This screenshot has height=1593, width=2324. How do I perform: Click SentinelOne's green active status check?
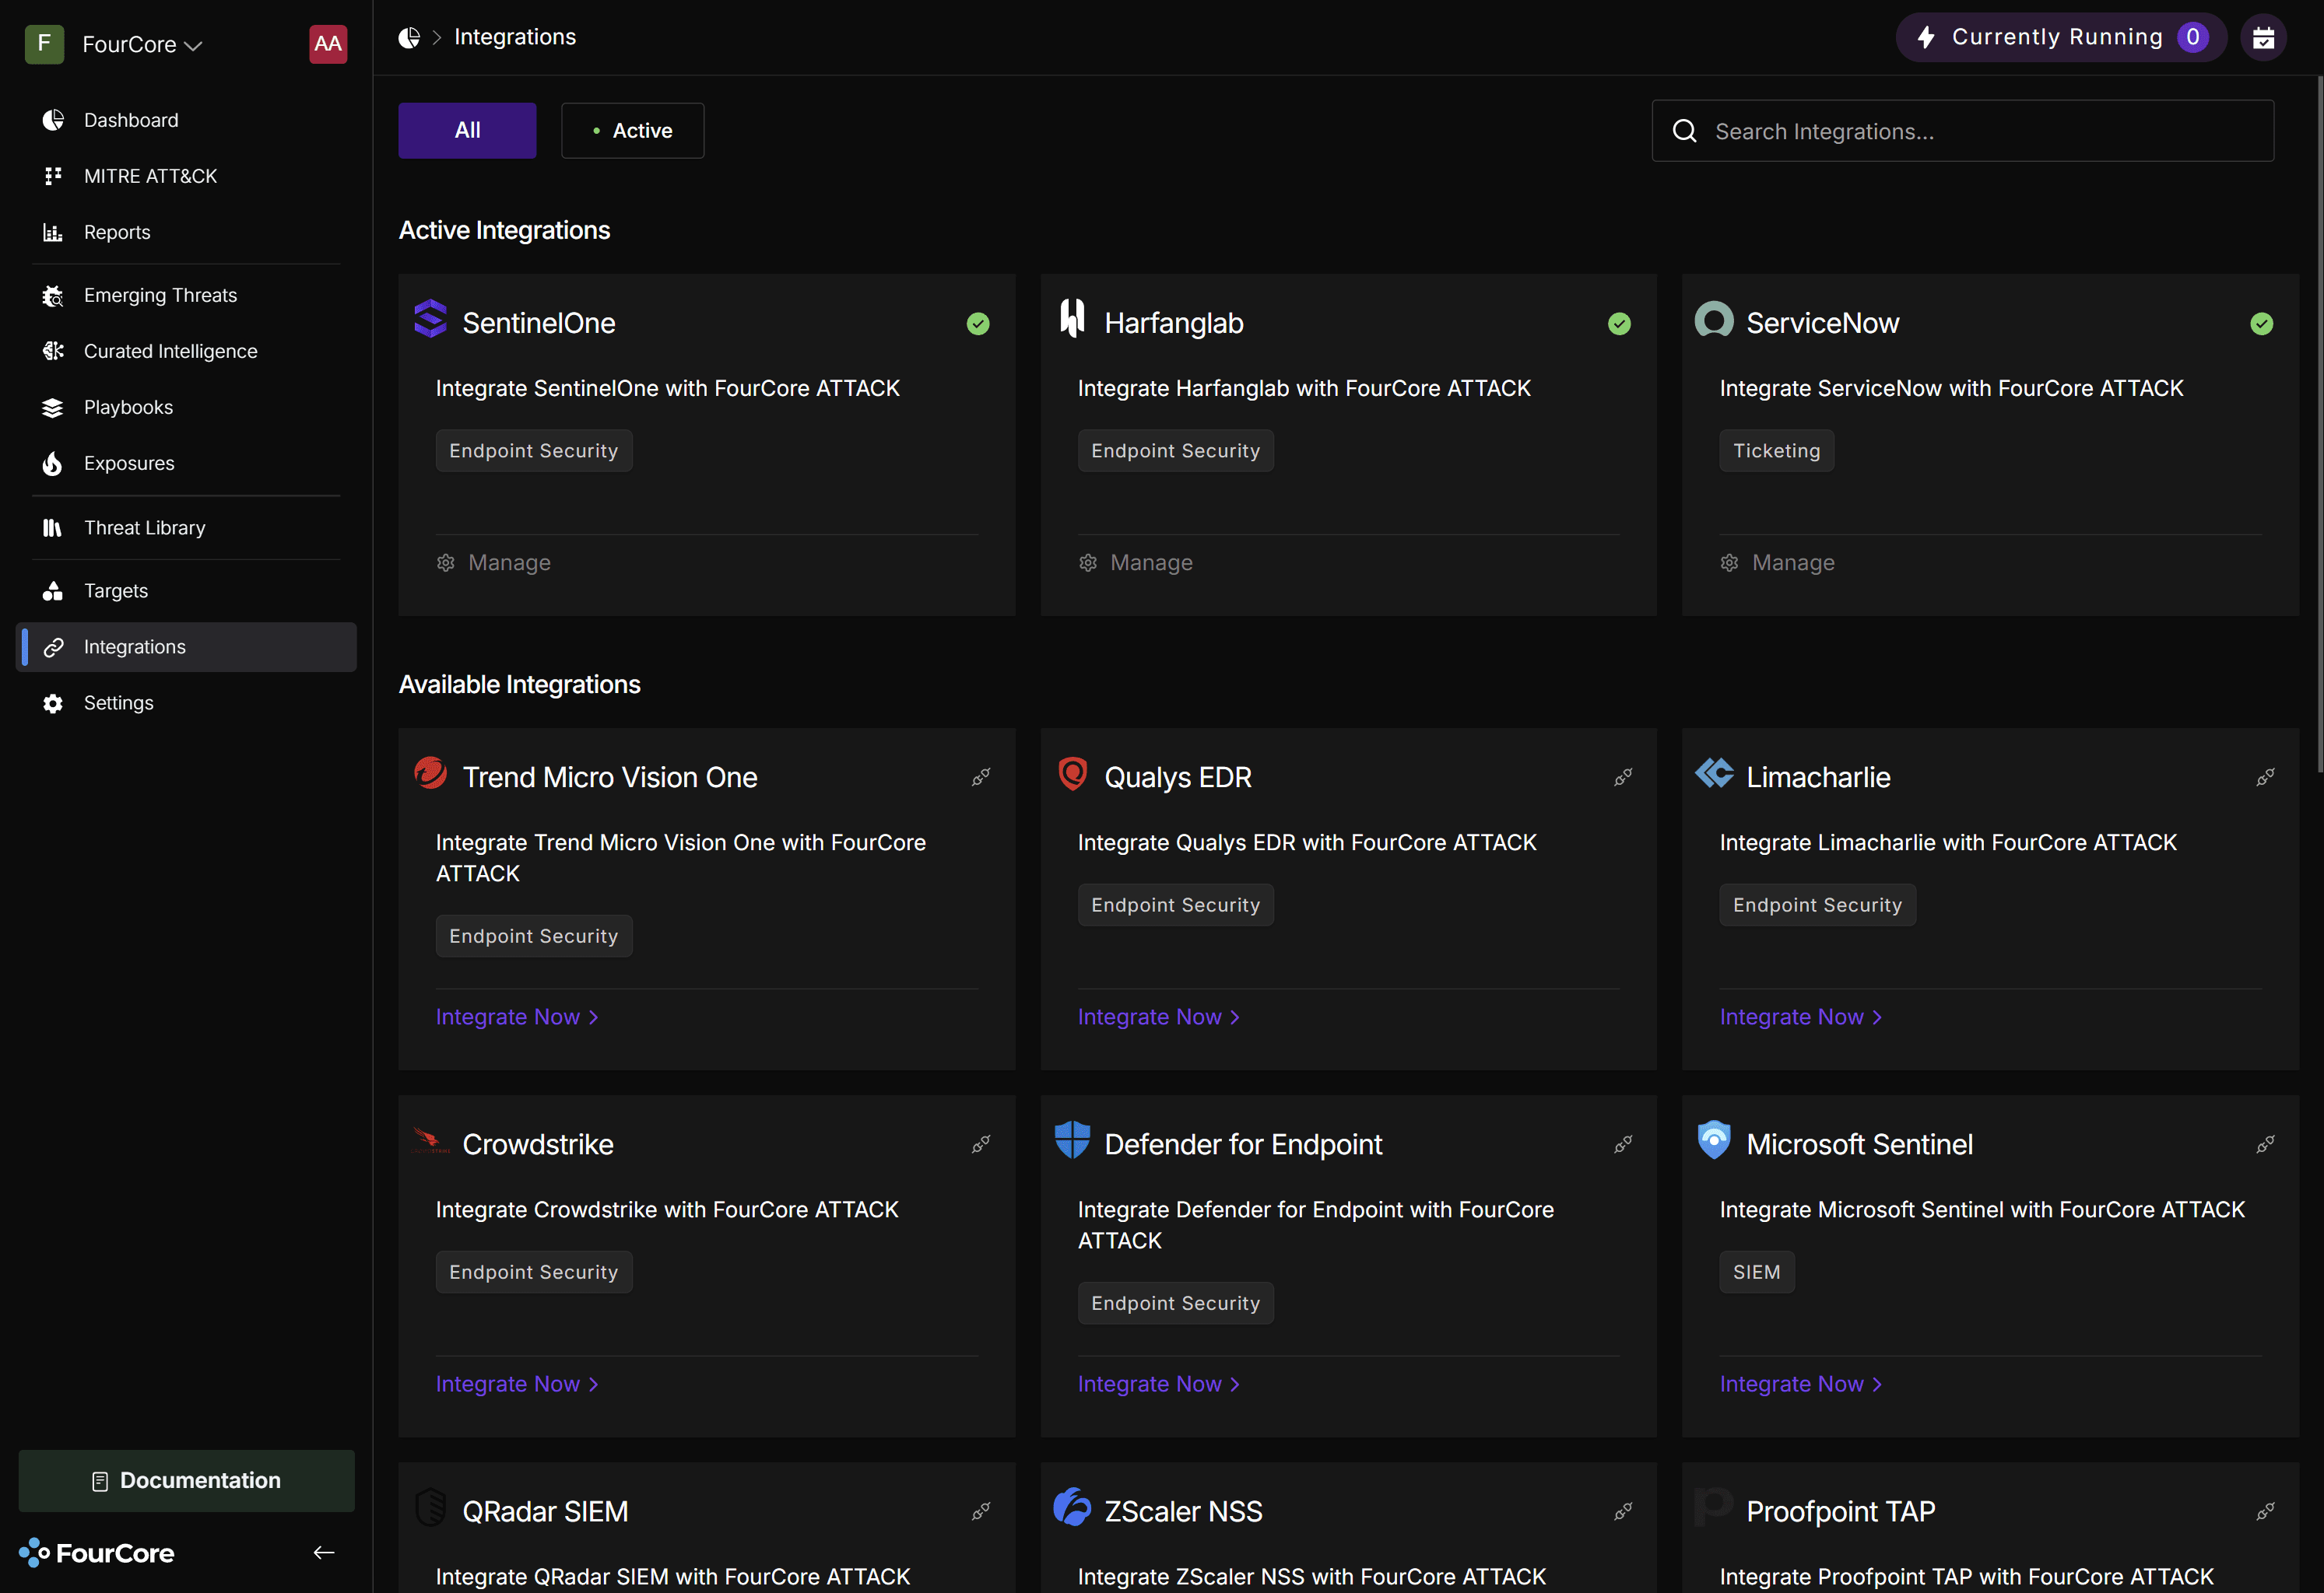click(x=978, y=324)
